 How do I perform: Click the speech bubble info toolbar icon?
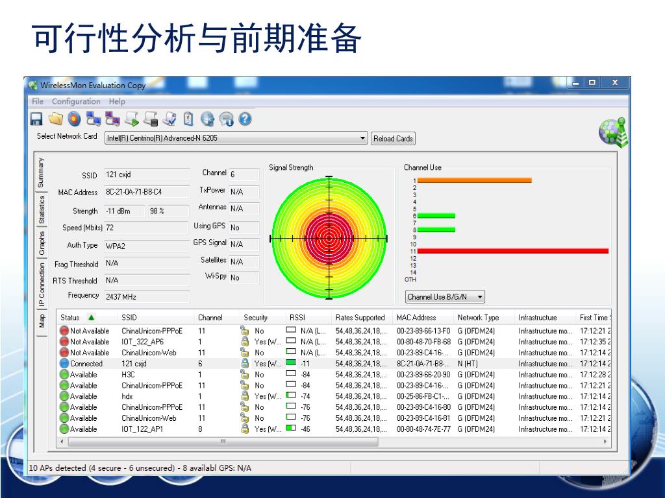(x=226, y=119)
